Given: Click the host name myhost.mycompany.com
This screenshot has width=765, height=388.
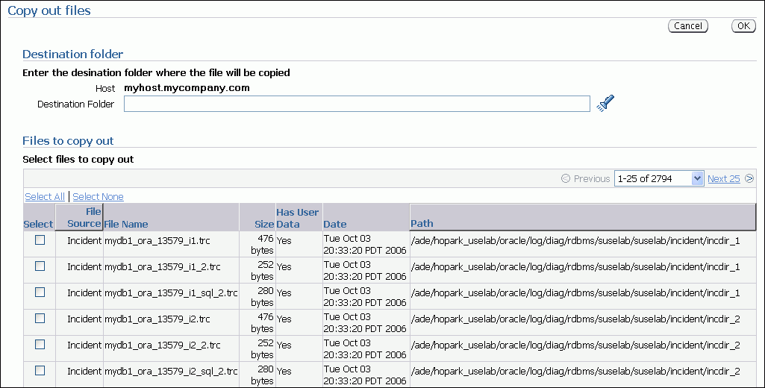Looking at the screenshot, I should click(x=187, y=88).
